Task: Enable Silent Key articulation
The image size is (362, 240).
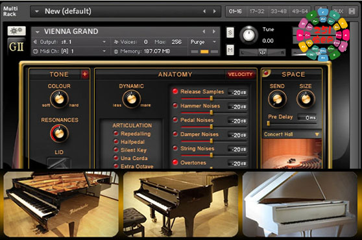Action: [x=116, y=150]
